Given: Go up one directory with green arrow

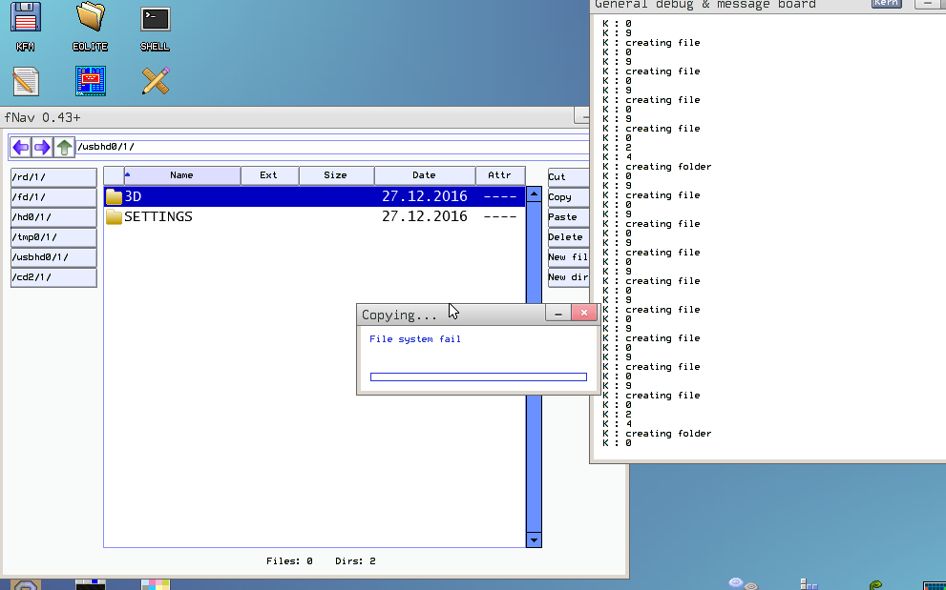Looking at the screenshot, I should pyautogui.click(x=64, y=147).
